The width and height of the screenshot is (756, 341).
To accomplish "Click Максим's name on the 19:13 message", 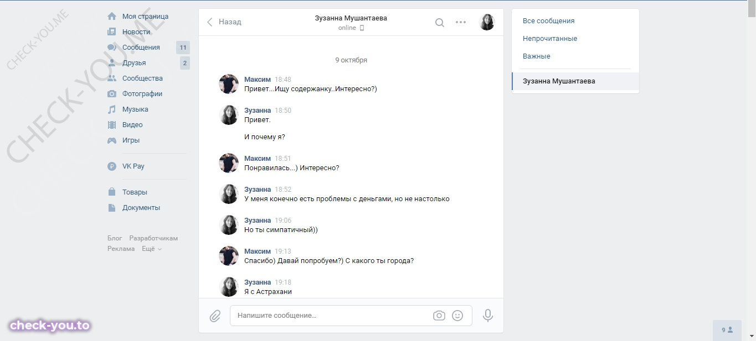I will coord(258,251).
